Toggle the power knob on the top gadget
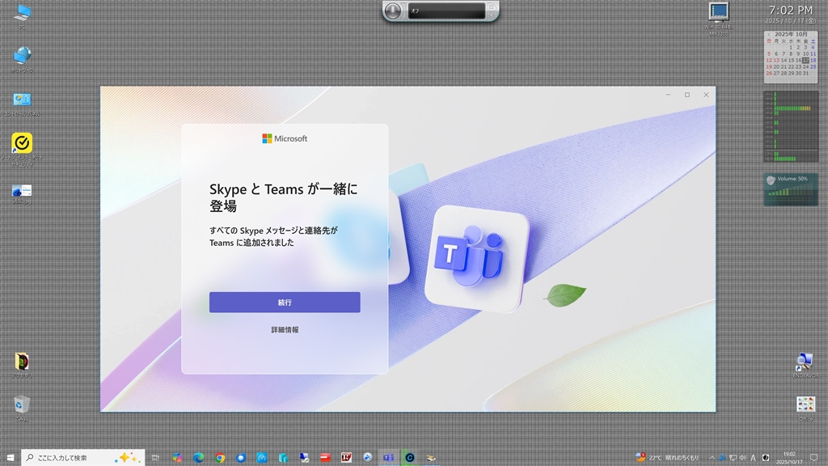Image resolution: width=828 pixels, height=466 pixels. click(392, 11)
